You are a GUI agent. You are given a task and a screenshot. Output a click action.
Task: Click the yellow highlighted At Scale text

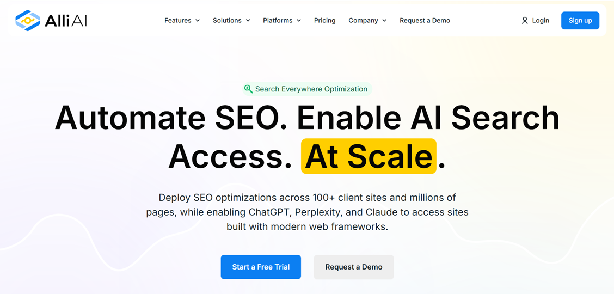coord(369,157)
